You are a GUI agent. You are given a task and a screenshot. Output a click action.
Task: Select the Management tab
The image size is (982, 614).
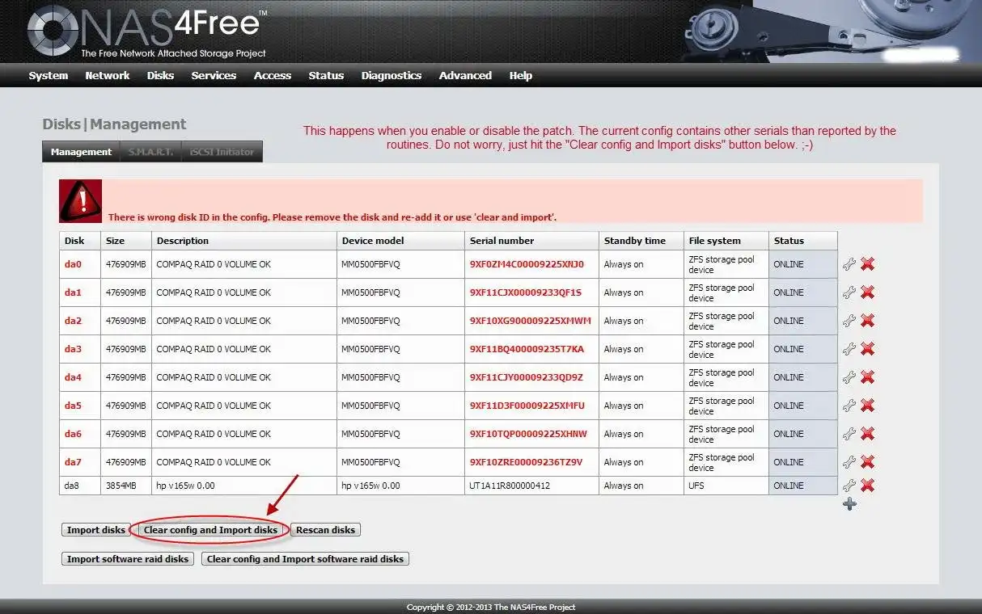[81, 152]
